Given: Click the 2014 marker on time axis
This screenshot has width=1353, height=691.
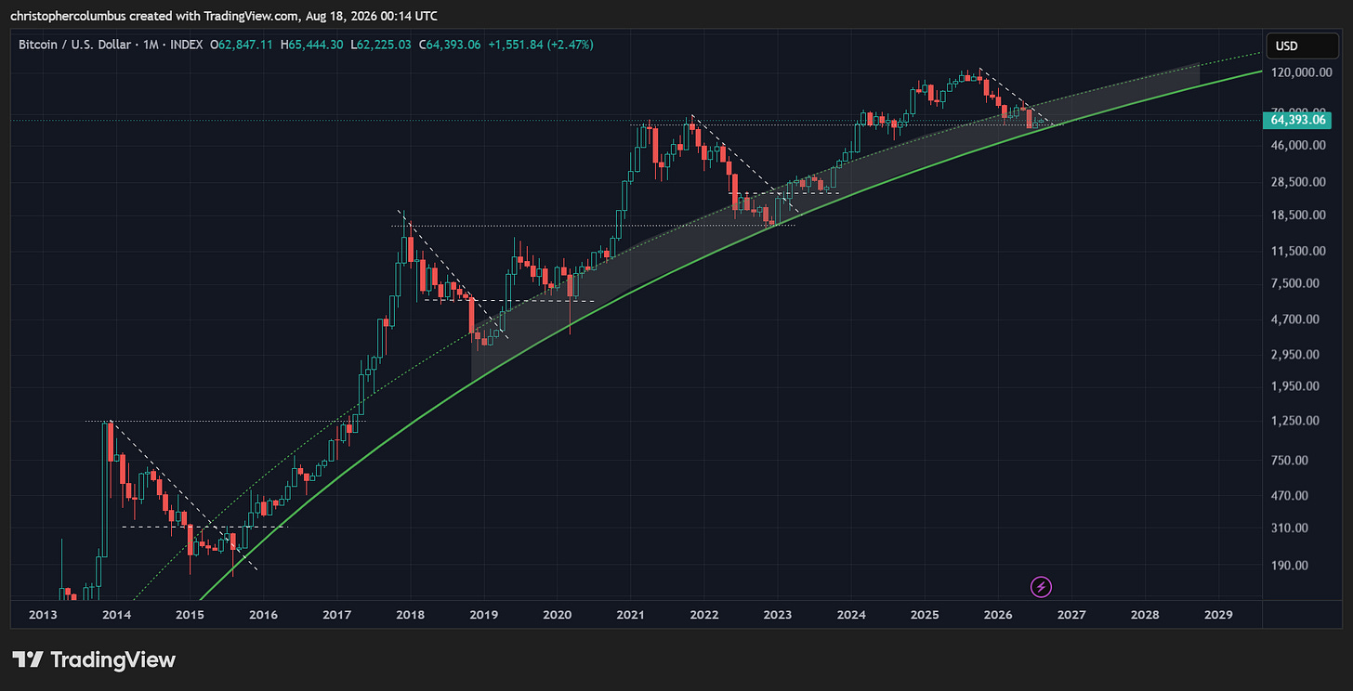Looking at the screenshot, I should pos(115,615).
